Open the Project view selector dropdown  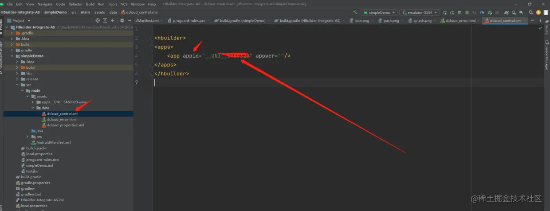point(20,20)
